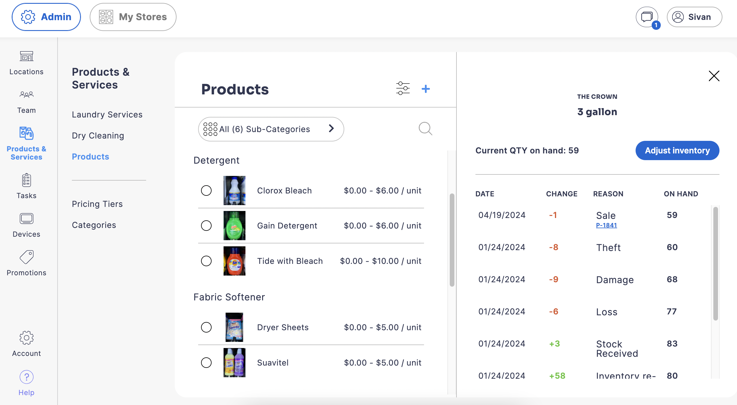Open Laundry Services menu item
Viewport: 737px width, 405px height.
(107, 115)
